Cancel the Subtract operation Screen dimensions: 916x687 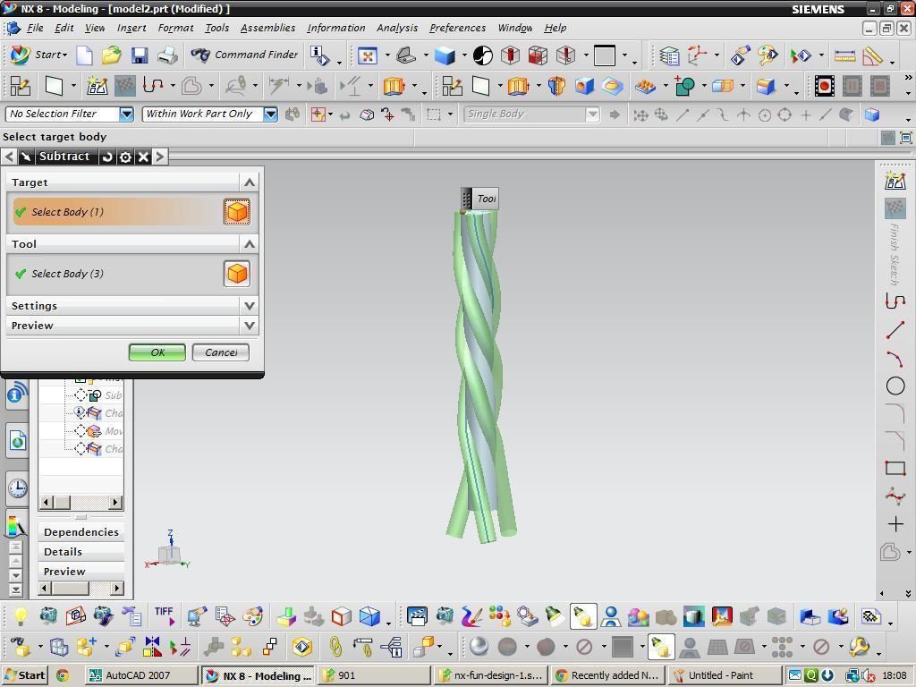220,352
